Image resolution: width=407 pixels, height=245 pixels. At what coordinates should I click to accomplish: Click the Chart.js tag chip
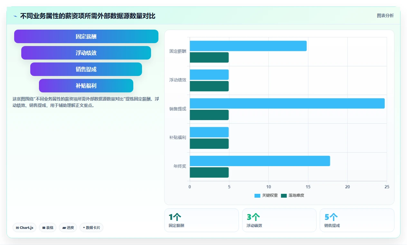pyautogui.click(x=25, y=228)
